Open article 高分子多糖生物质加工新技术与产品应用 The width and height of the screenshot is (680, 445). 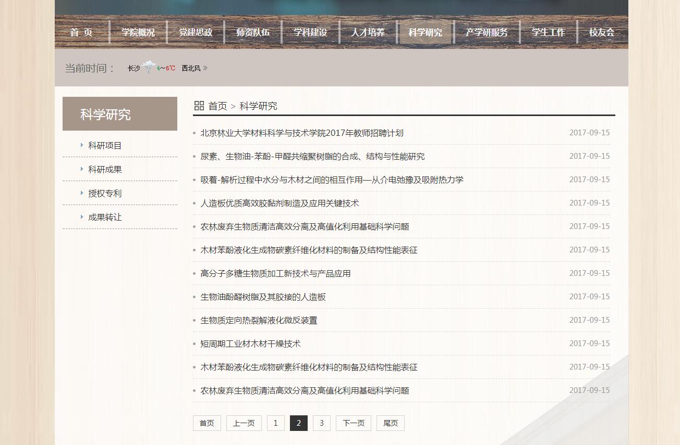point(275,274)
